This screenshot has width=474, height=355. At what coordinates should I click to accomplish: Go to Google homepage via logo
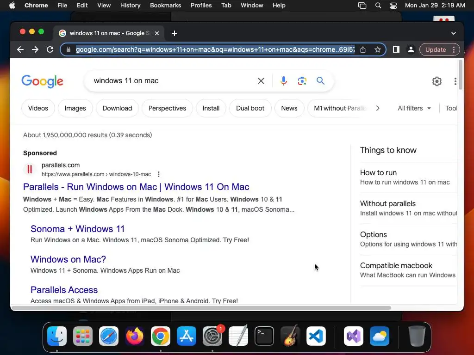click(x=42, y=81)
